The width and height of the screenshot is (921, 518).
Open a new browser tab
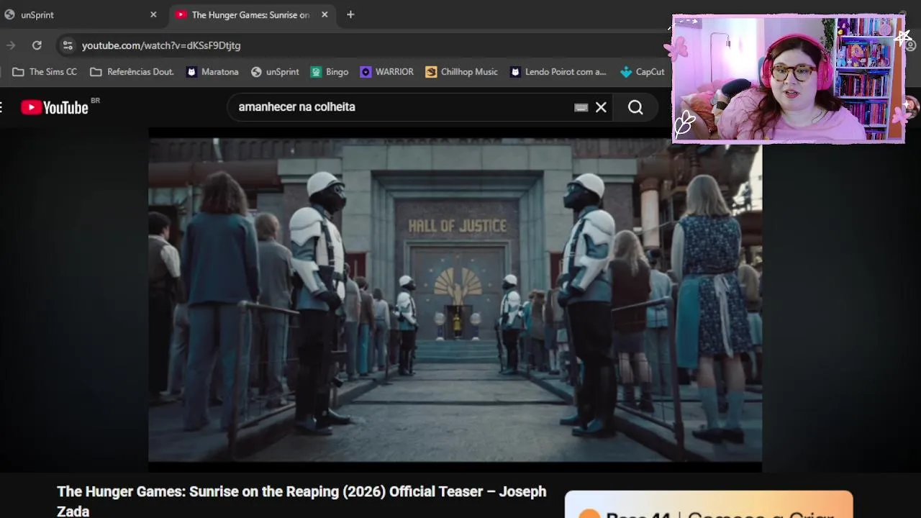[350, 14]
